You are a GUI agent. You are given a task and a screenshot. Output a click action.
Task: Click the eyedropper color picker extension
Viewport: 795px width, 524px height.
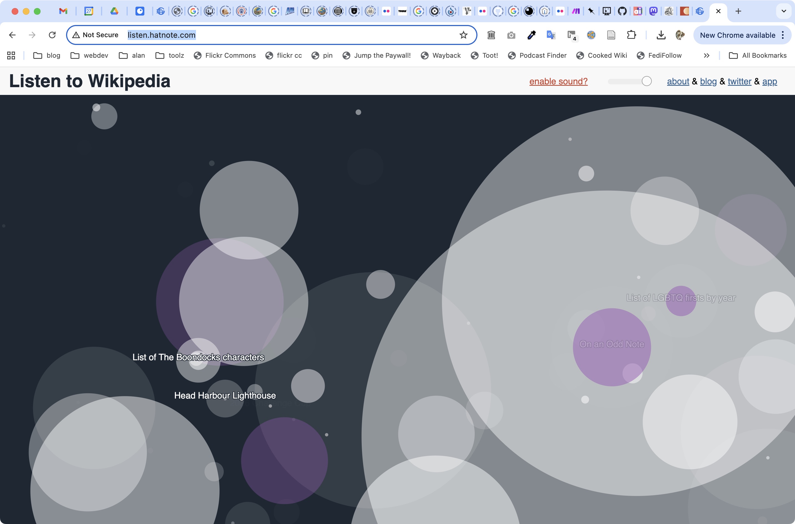tap(531, 35)
